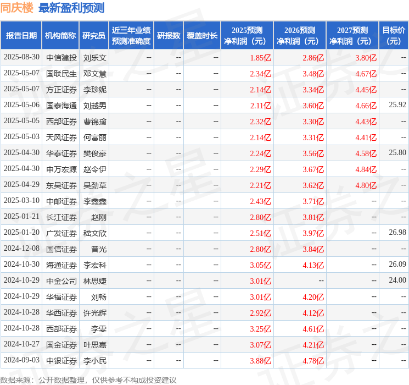This screenshot has width=409, height=385.
Task: Select analyst 李珍妮
Action: point(95,90)
